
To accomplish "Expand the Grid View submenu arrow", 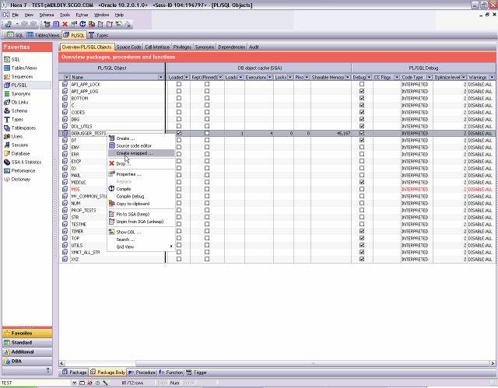I will pos(171,246).
